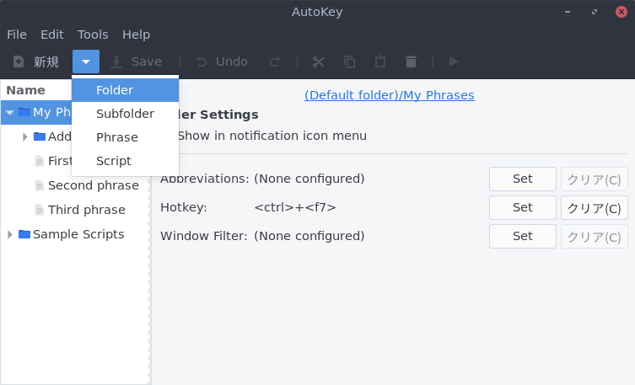Screen dimensions: 635x385
Task: Open the Help menu
Action: tap(136, 35)
